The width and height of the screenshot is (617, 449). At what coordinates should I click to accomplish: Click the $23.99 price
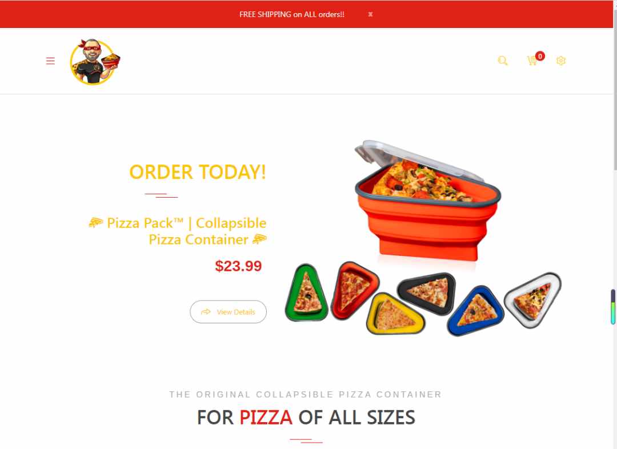[x=238, y=266]
